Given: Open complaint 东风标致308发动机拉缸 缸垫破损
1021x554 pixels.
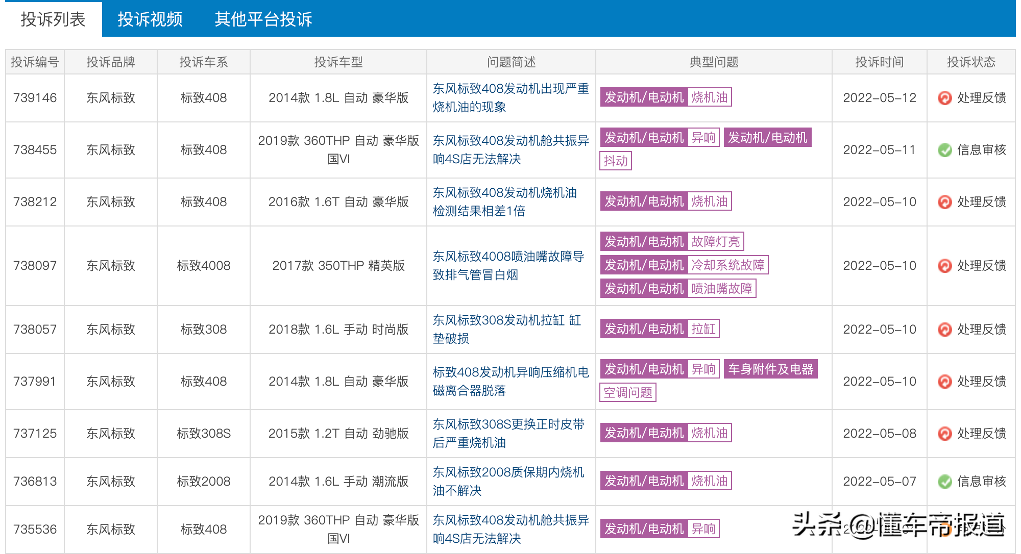Looking at the screenshot, I should coord(507,330).
